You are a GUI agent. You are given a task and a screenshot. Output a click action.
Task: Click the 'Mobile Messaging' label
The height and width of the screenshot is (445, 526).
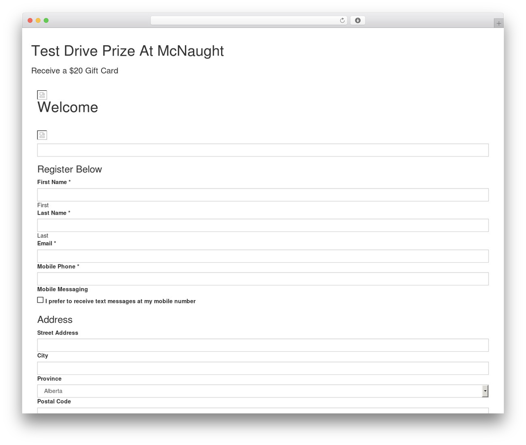point(62,289)
